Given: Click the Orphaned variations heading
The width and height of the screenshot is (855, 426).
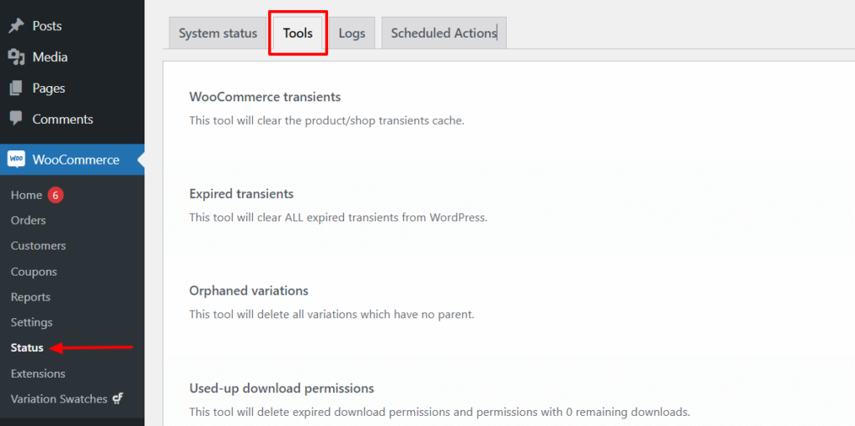Looking at the screenshot, I should 249,291.
